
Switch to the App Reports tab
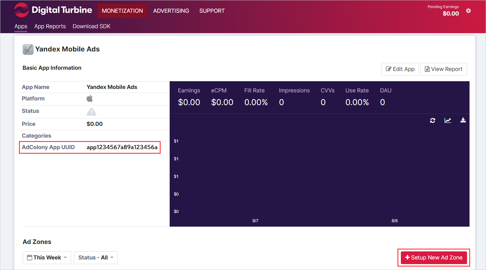pyautogui.click(x=50, y=26)
